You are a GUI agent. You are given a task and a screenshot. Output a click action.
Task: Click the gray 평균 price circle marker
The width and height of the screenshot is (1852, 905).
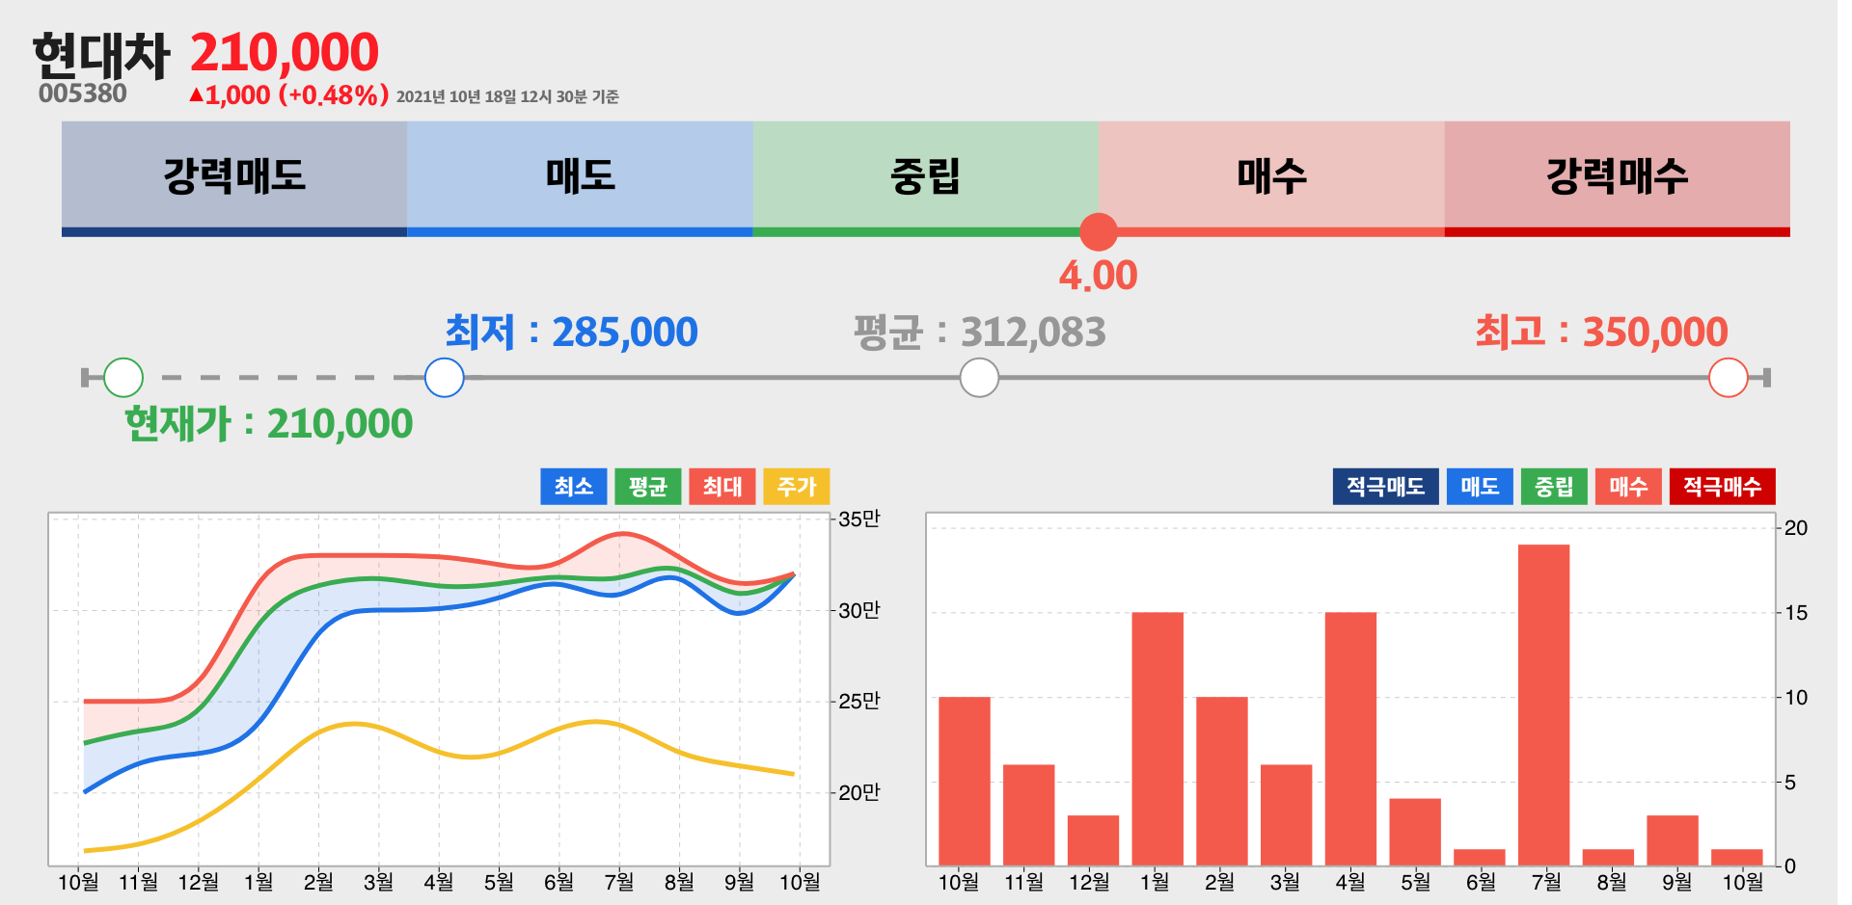pyautogui.click(x=979, y=377)
